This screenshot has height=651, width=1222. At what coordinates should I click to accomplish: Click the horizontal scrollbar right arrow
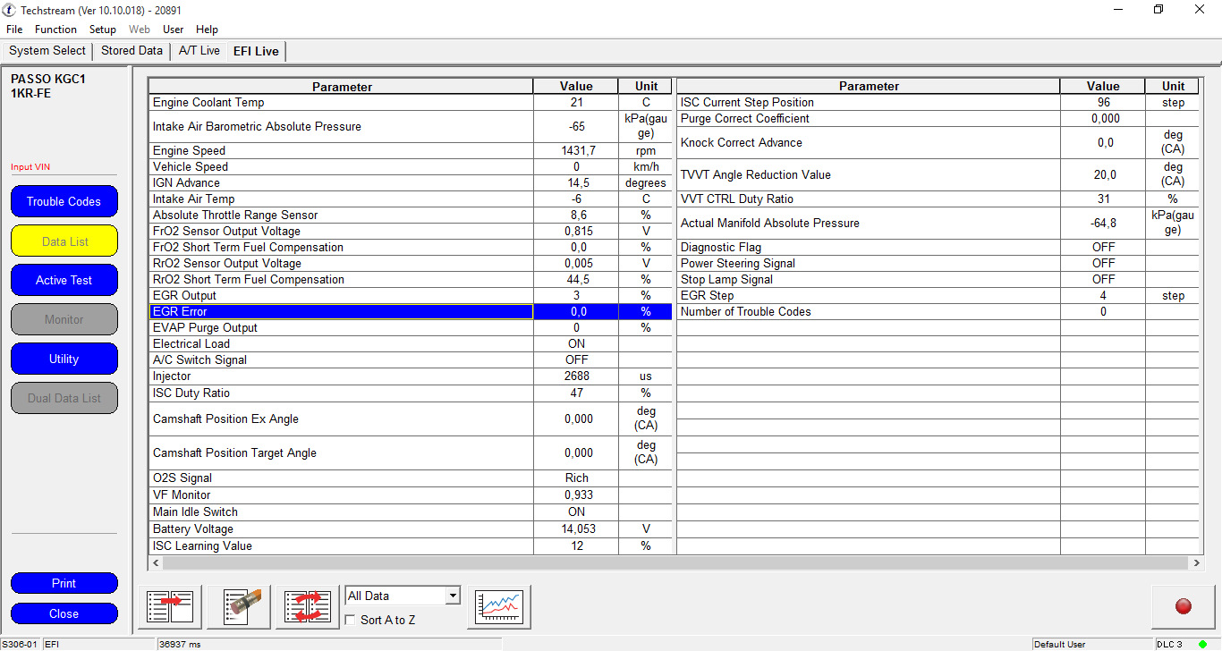[1197, 563]
